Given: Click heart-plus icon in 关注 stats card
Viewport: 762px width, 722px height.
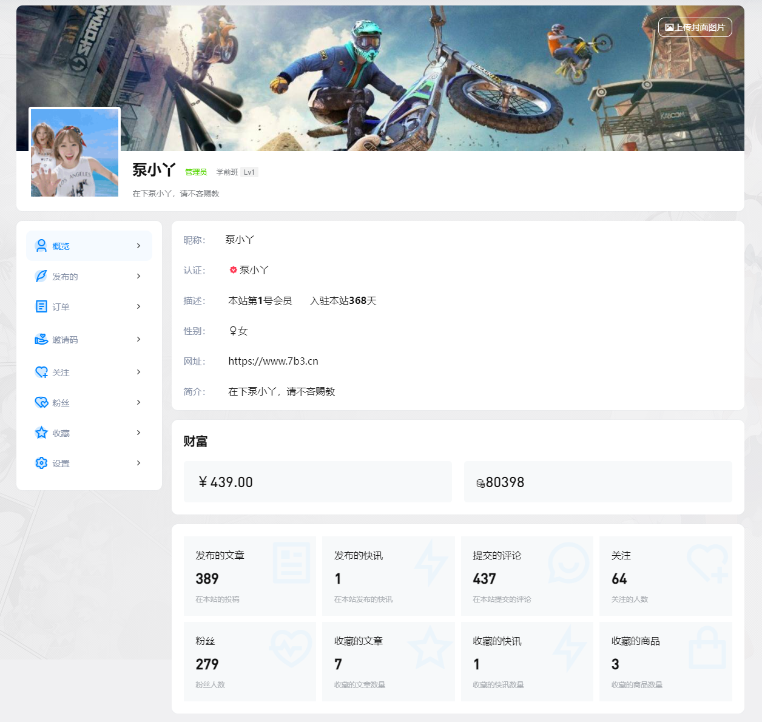Looking at the screenshot, I should click(707, 563).
